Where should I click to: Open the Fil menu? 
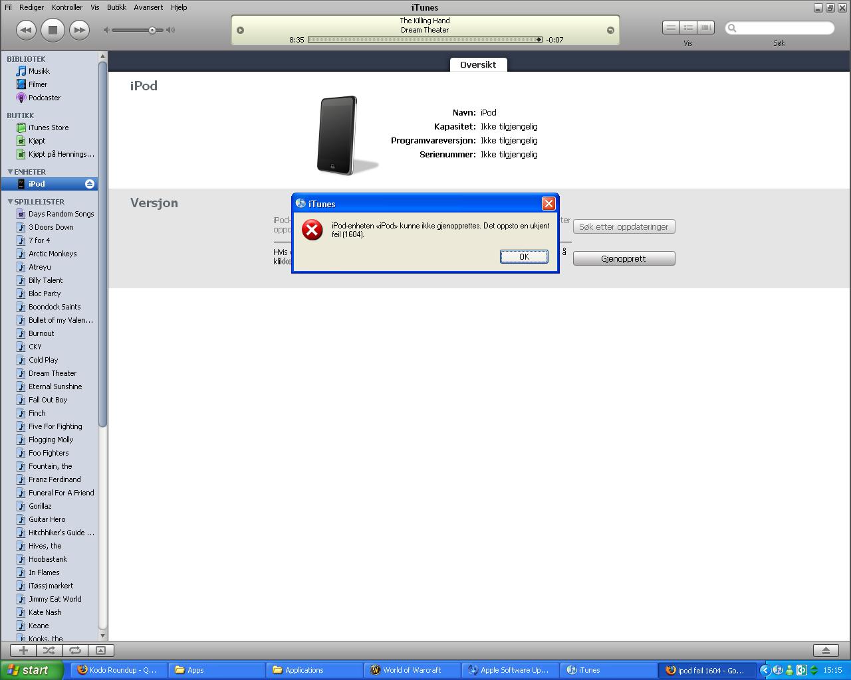tap(9, 7)
